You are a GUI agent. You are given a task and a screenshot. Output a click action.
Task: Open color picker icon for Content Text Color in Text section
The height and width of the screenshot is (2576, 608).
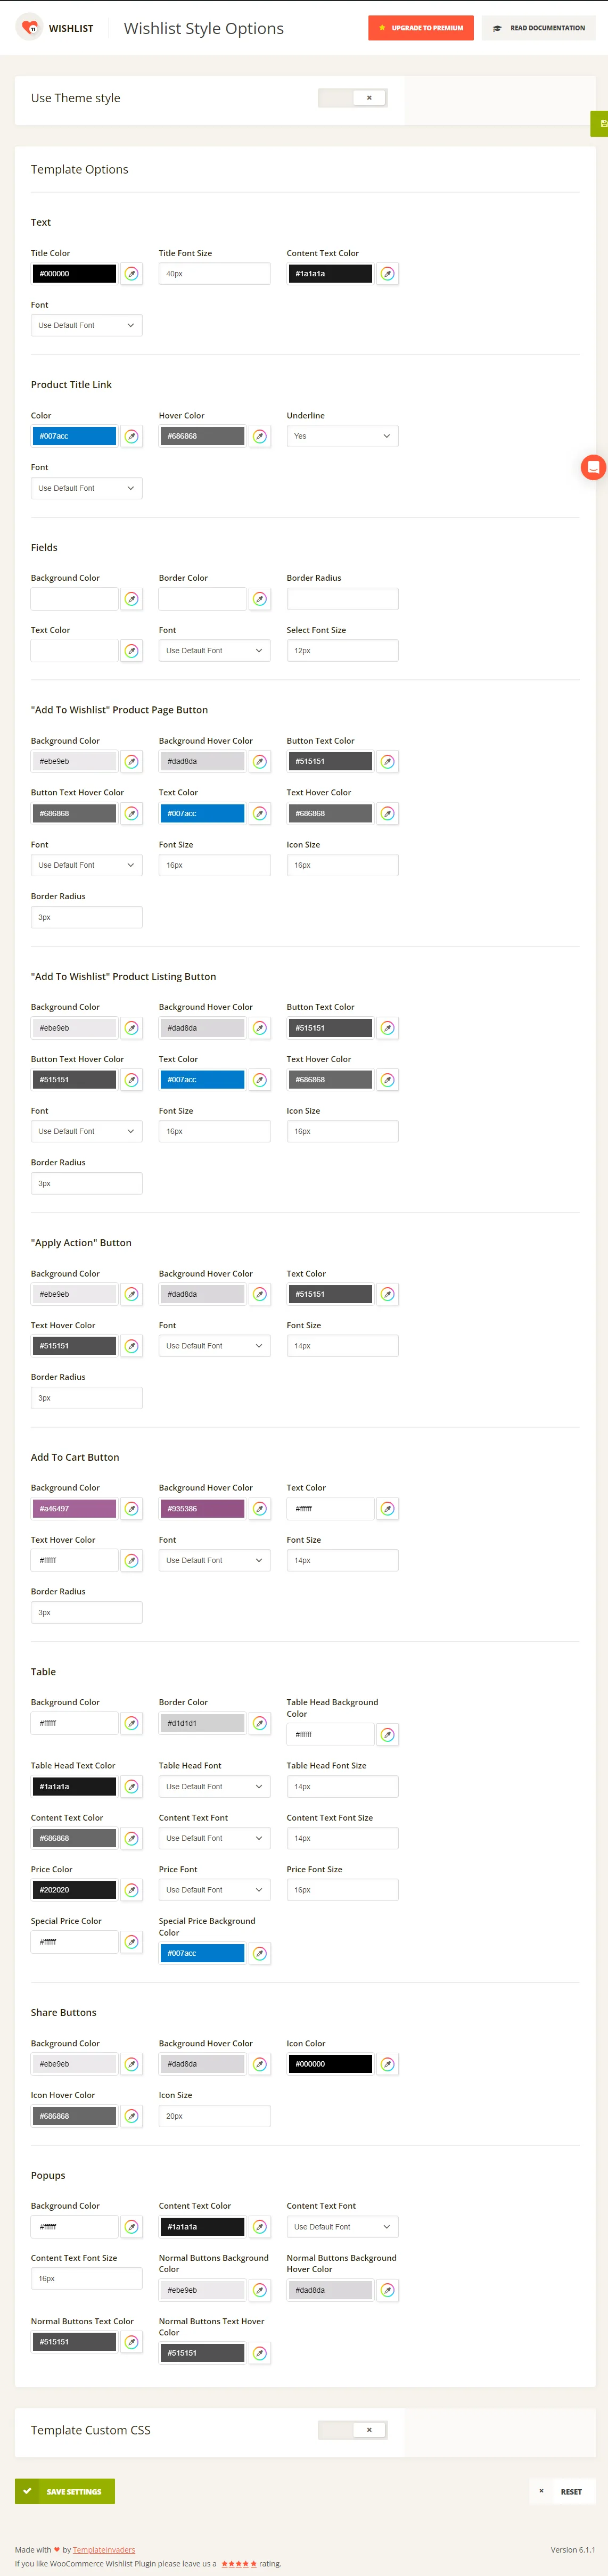pos(387,273)
